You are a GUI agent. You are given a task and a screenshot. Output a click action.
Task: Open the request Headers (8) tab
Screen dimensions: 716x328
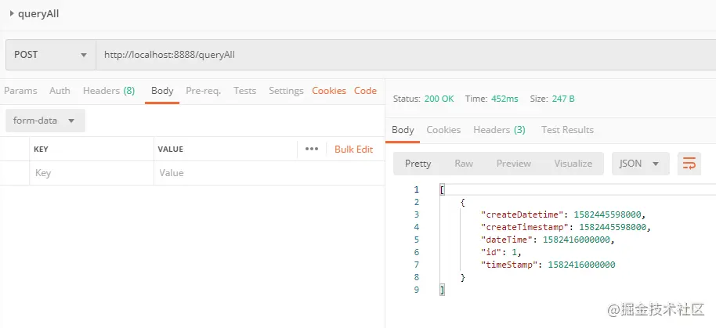tap(109, 91)
